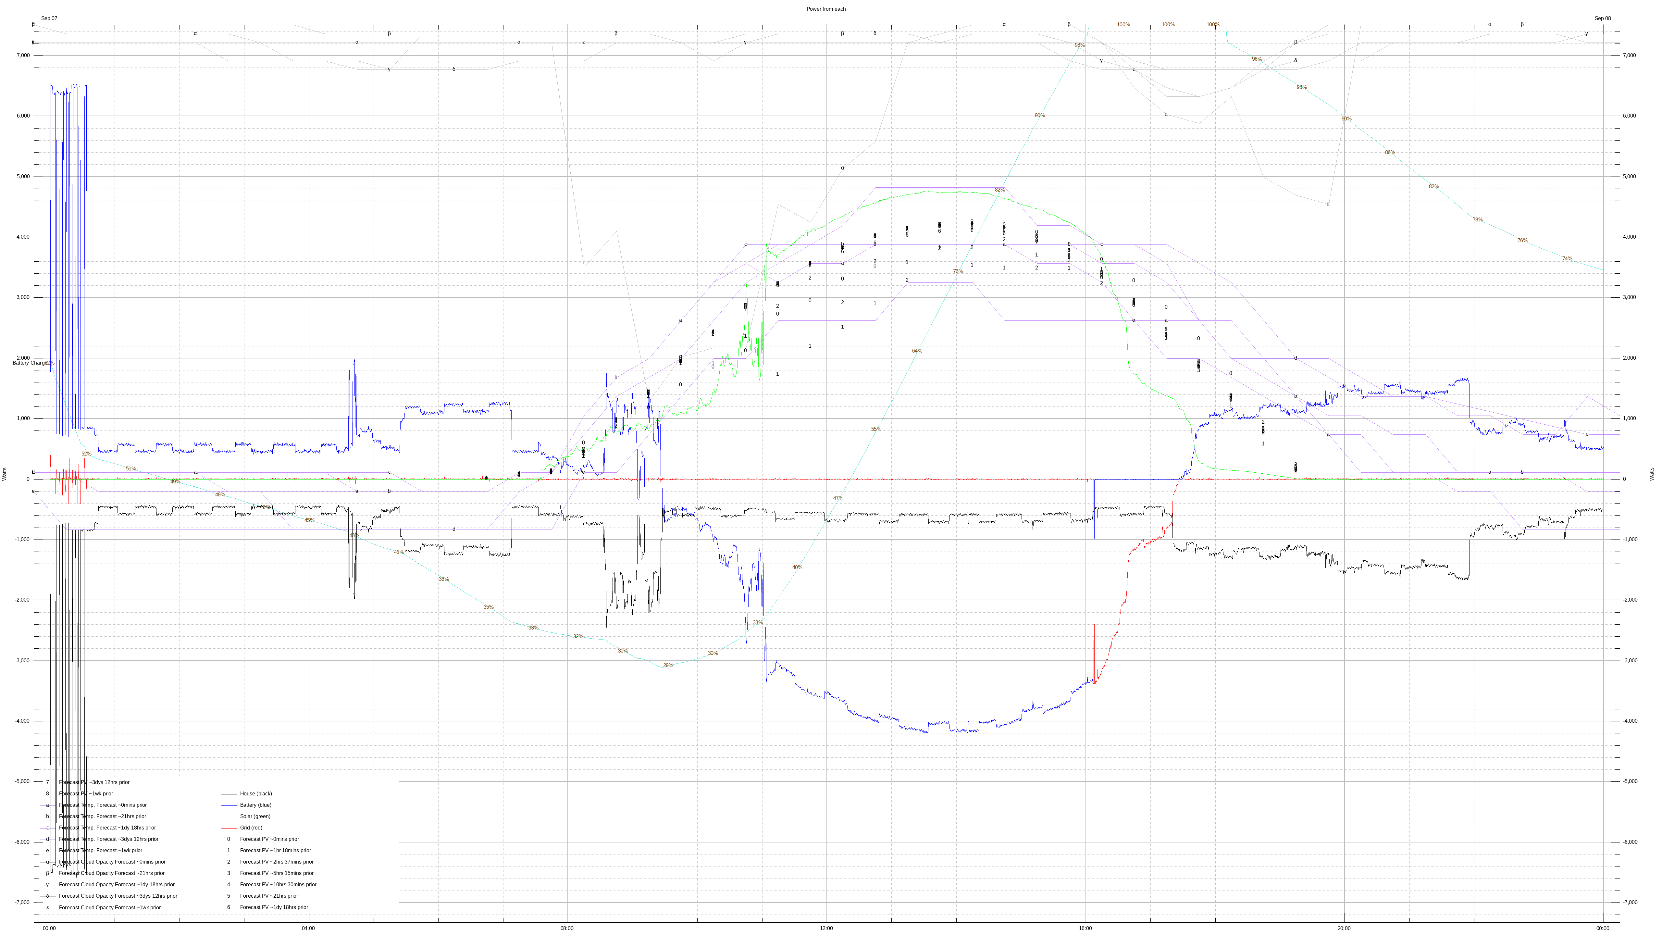Click legend entry "Forecast Cloud Opacity Forecast ~1wk prior"
Image resolution: width=1662 pixels, height=935 pixels.
click(109, 907)
